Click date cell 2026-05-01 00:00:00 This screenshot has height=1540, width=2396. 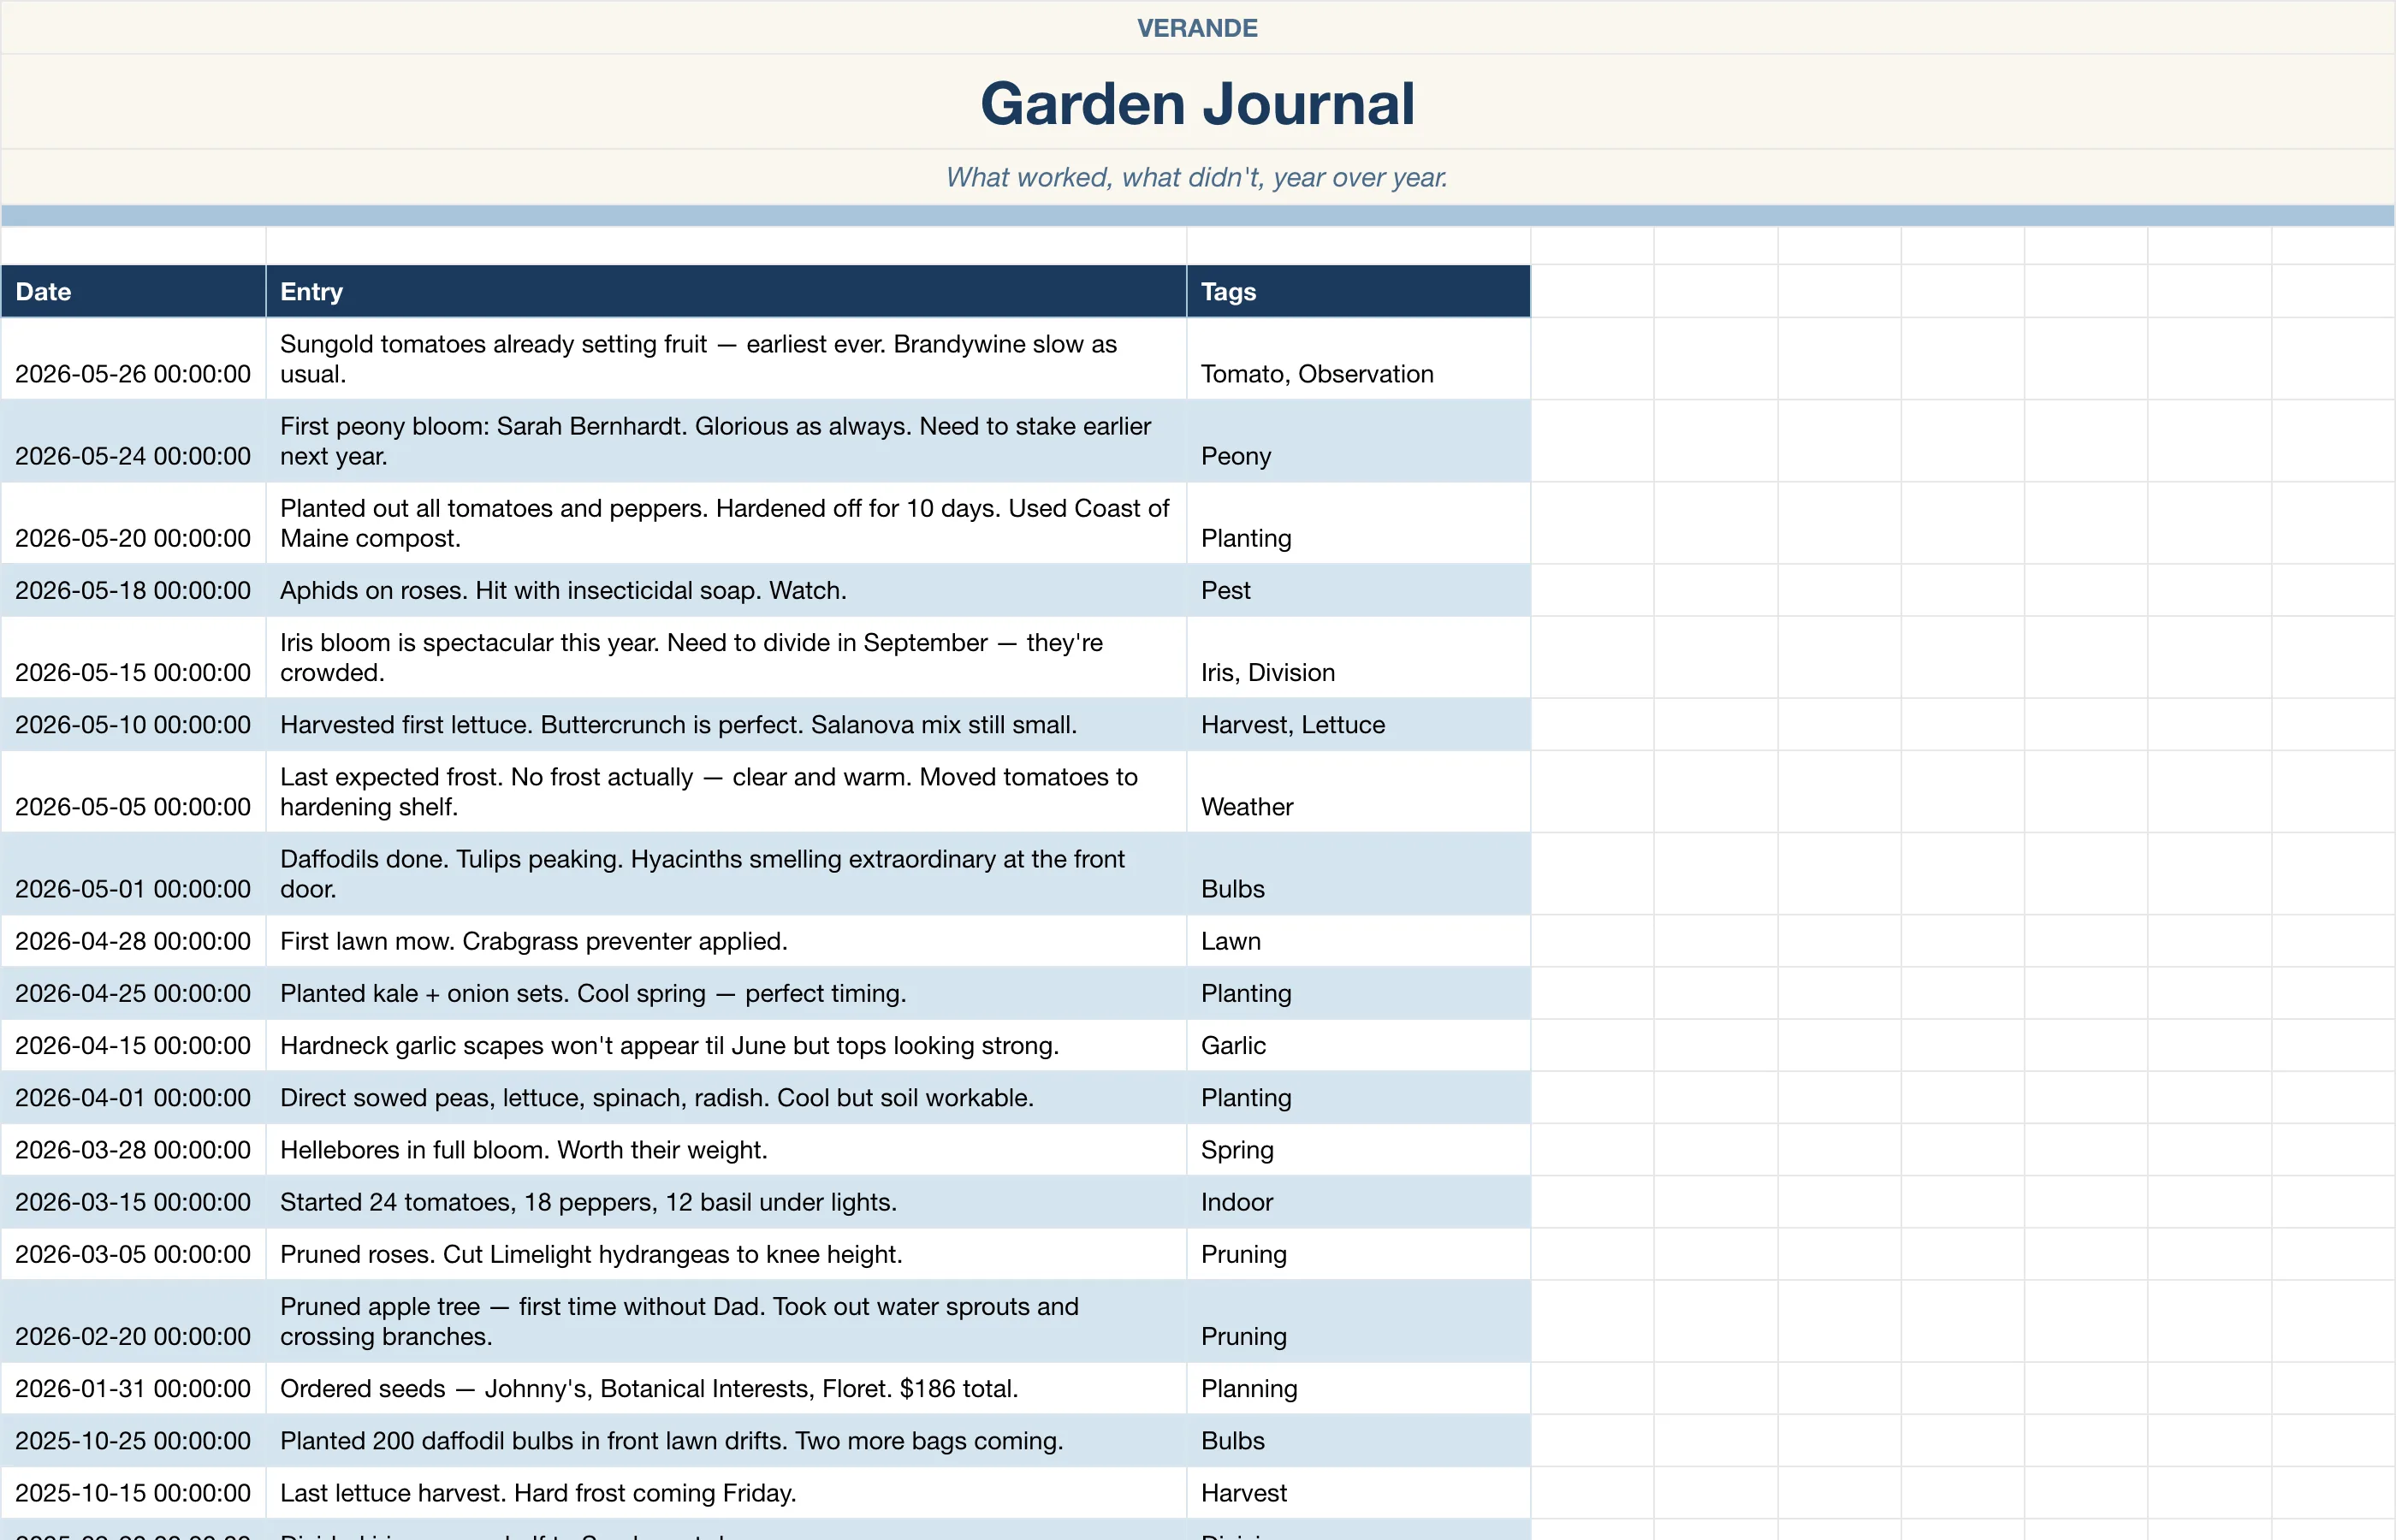[133, 873]
